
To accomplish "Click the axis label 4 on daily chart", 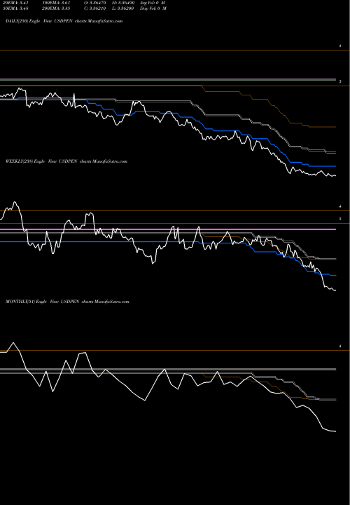I will [340, 46].
